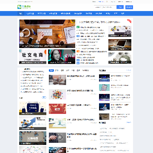Viewport: 153px width, 153px height.
Task: Focus the header search input field
Action: [x=109, y=7]
